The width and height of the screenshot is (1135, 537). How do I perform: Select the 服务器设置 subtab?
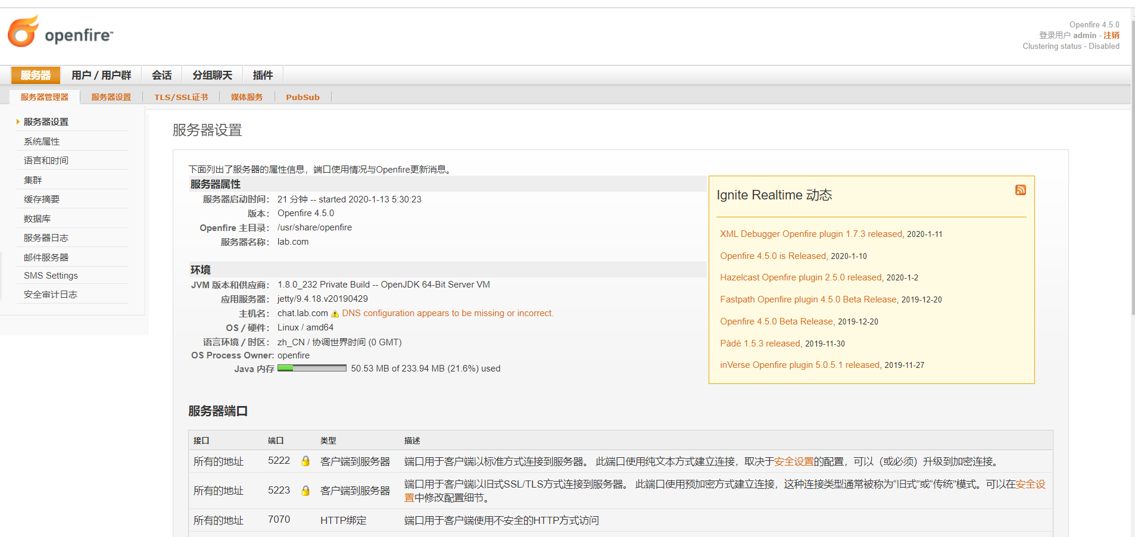tap(111, 97)
